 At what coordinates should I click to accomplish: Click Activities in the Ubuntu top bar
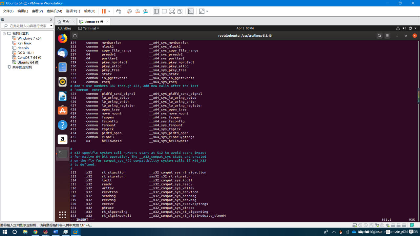pos(64,28)
